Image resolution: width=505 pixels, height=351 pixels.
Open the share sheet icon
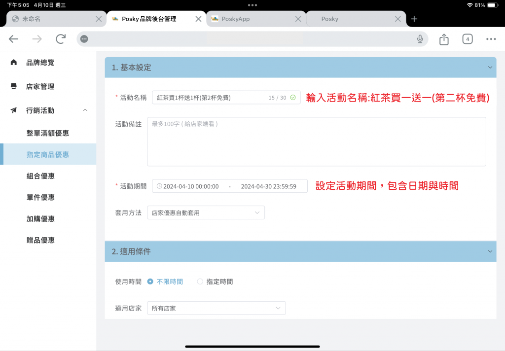pos(444,39)
